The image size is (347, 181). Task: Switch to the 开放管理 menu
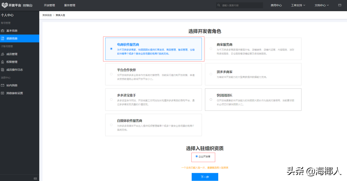[x=50, y=5]
